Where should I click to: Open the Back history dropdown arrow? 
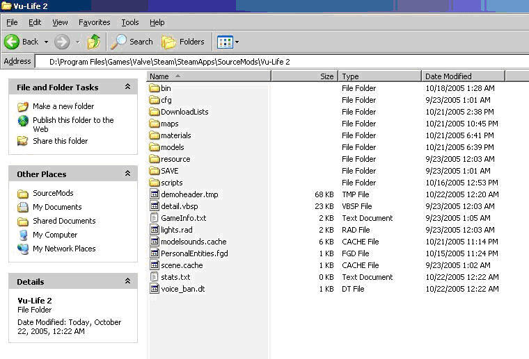coord(46,42)
